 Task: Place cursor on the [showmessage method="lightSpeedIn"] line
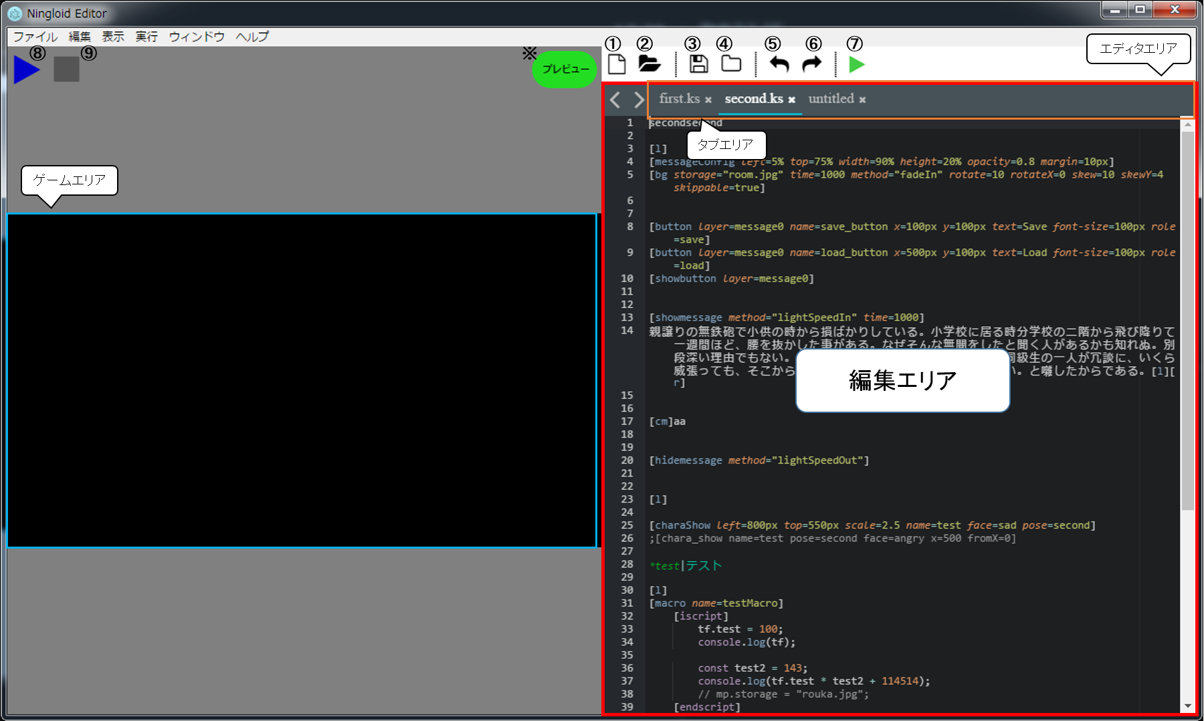coord(787,318)
